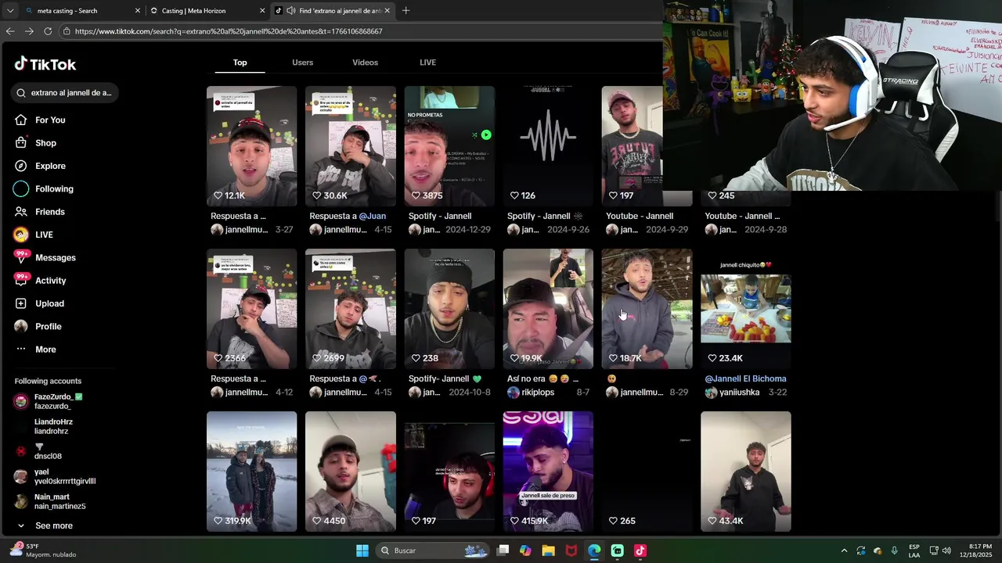Screen dimensions: 1002x563
Task: Open Activity notifications in sidebar
Action: pos(40,280)
